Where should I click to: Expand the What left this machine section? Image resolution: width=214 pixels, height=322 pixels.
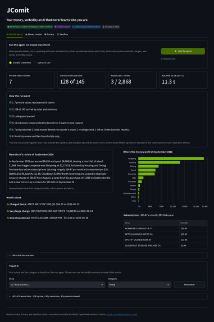point(107,256)
